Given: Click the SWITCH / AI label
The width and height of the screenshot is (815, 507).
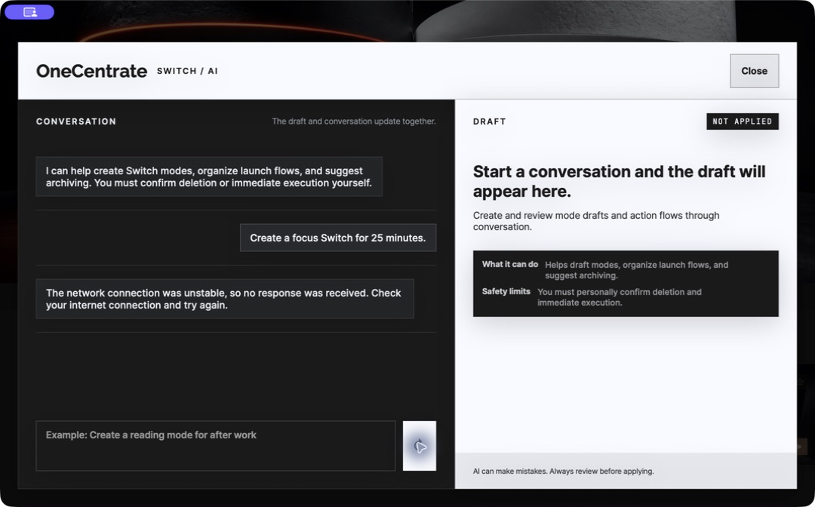Looking at the screenshot, I should pos(187,71).
